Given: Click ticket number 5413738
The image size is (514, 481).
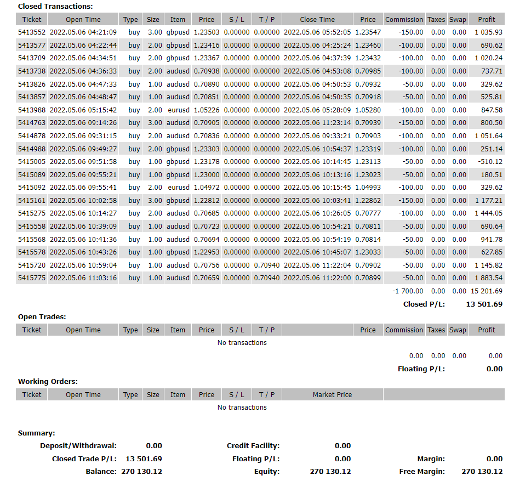Looking at the screenshot, I should click(32, 71).
